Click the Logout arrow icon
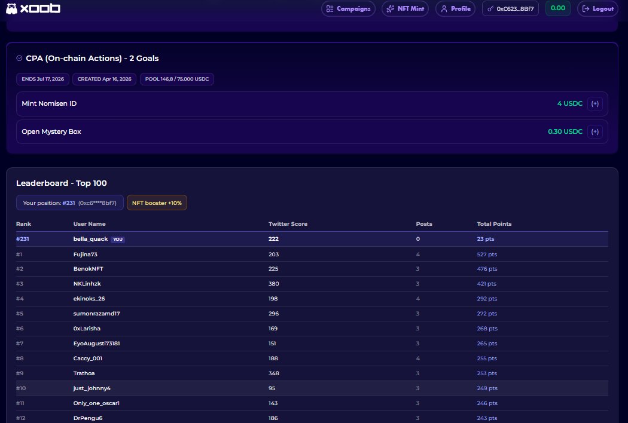Image resolution: width=628 pixels, height=423 pixels. [586, 9]
